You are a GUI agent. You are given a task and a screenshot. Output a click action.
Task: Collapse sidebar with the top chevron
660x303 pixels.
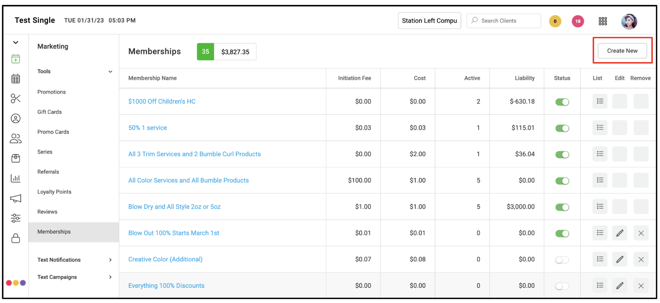coord(16,42)
